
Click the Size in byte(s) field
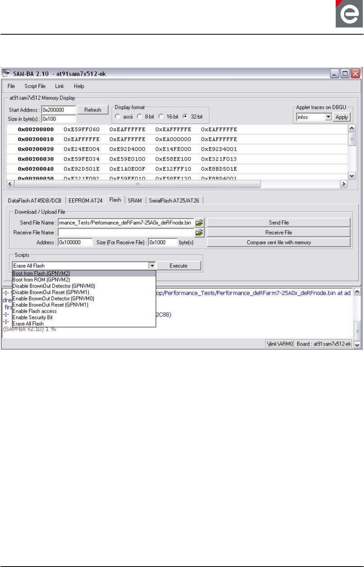pos(58,119)
